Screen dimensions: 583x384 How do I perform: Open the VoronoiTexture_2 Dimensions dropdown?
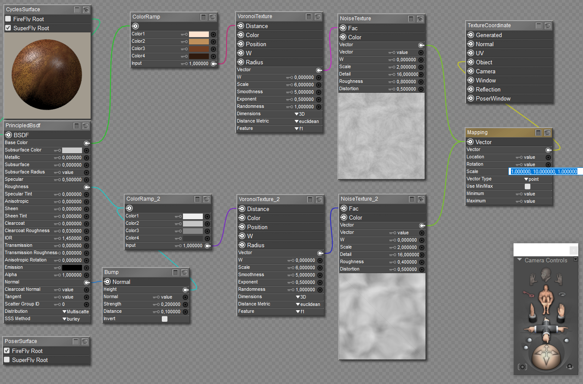click(x=301, y=297)
